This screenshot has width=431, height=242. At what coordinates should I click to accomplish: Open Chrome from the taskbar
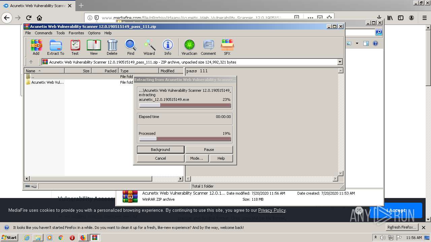point(61,238)
